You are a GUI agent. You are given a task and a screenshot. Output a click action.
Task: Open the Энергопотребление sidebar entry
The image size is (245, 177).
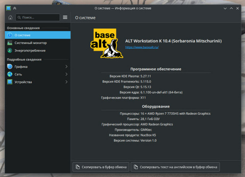pyautogui.click(x=38, y=51)
